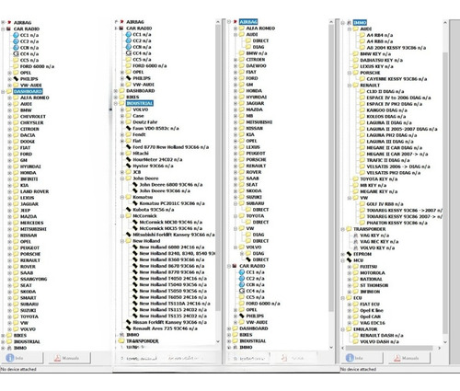
Task: Click the New Holland T4050 24C16 chip icon
Action: coord(135,279)
